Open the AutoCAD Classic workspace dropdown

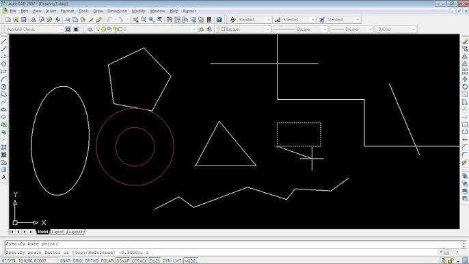tap(34, 29)
